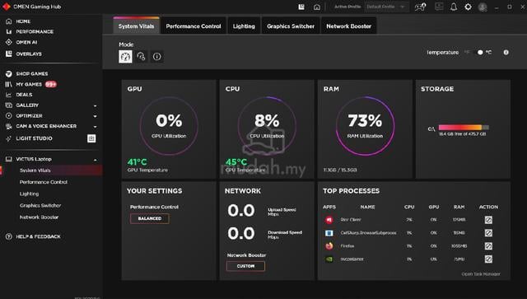Click the CPU utilization ring
Image resolution: width=527 pixels, height=299 pixels.
267,126
